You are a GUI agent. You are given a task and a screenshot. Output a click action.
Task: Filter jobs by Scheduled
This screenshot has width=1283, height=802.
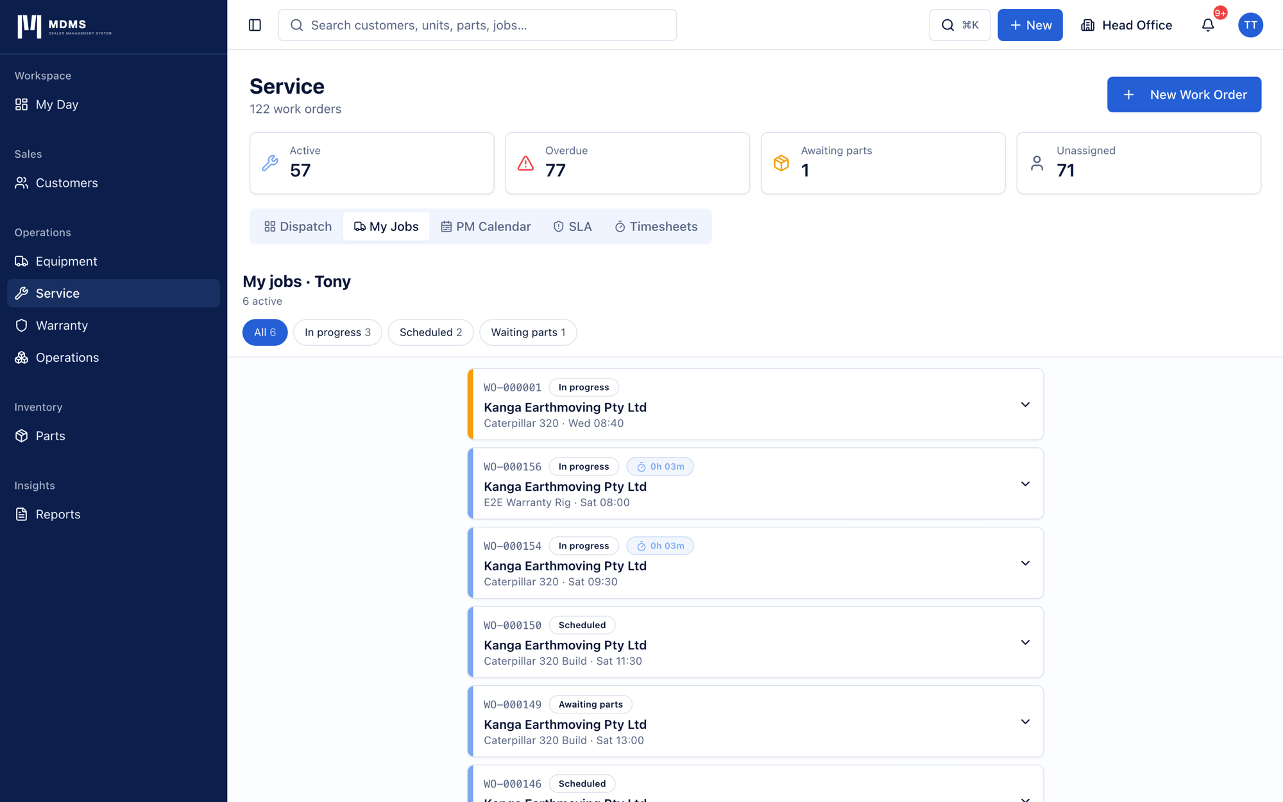[430, 332]
